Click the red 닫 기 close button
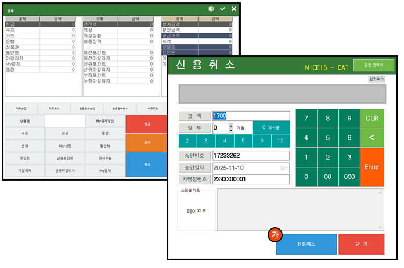This screenshot has height=268, width=404. click(362, 244)
